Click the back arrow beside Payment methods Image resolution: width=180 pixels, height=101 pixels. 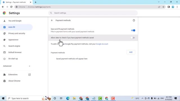pyautogui.click(x=52, y=20)
